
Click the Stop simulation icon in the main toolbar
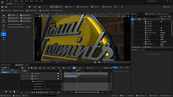click(x=56, y=7)
